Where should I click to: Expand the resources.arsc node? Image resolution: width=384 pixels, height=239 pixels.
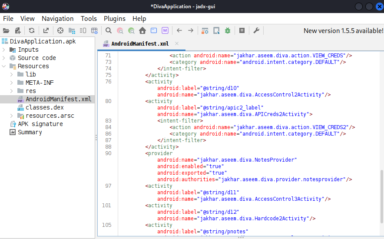[x=11, y=116]
